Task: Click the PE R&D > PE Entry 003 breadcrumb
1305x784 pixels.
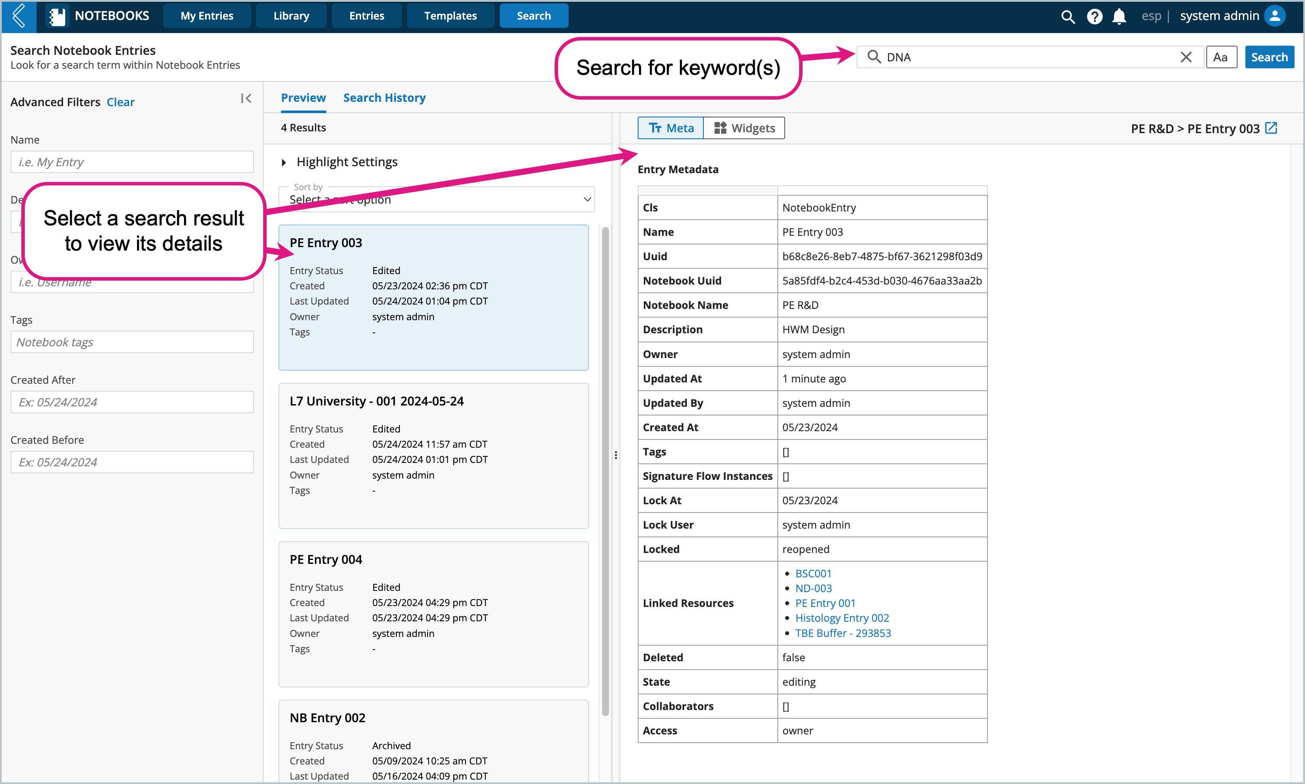Action: pyautogui.click(x=1195, y=128)
